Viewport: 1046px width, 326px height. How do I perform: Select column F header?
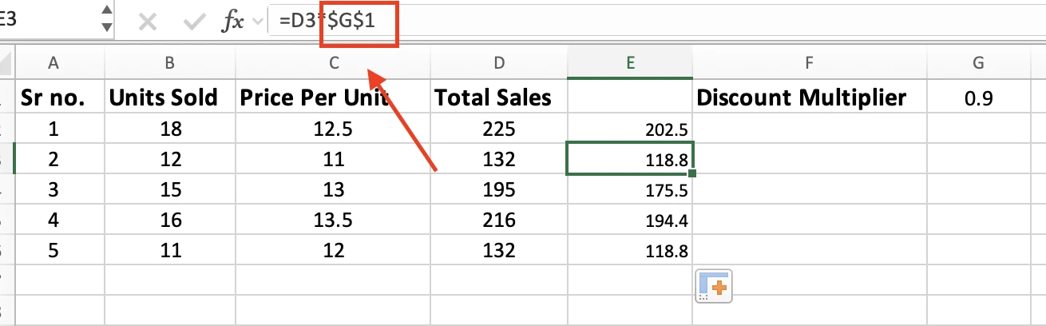point(810,63)
